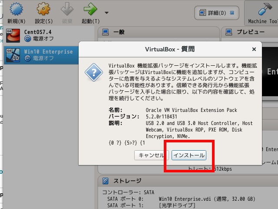Click the 破棄 discard arrow icon
Image resolution: width=278 pixels, height=209 pixels.
click(67, 10)
